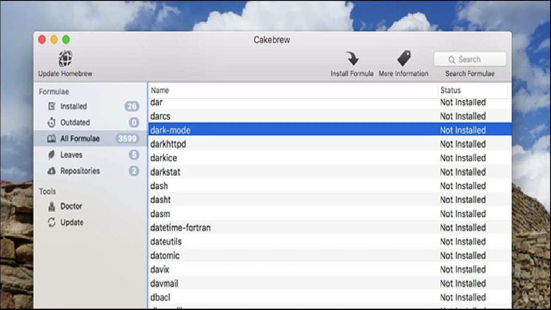Click the Update Homebrew toolbar label

pos(65,74)
